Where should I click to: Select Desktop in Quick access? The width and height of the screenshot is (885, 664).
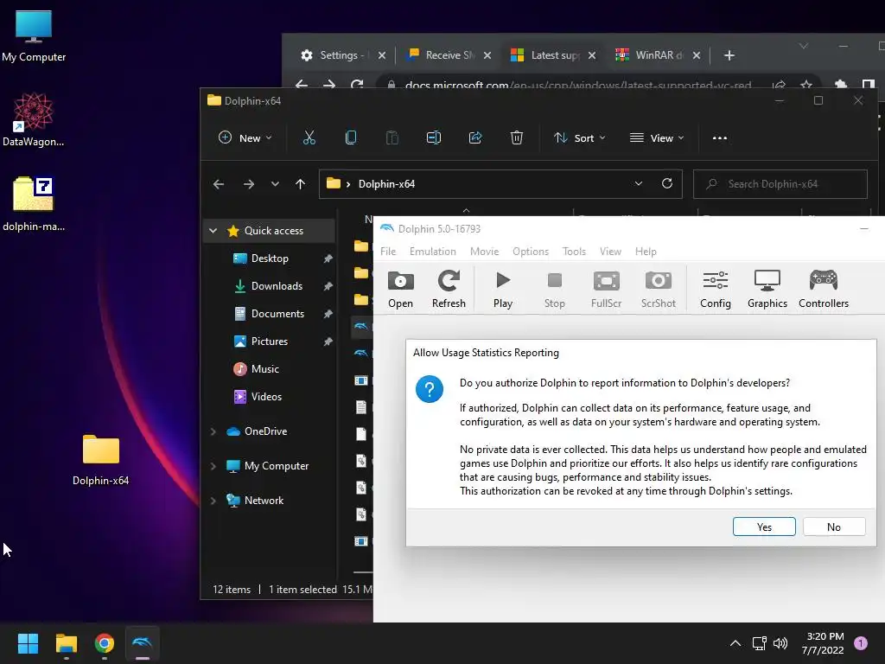(270, 258)
